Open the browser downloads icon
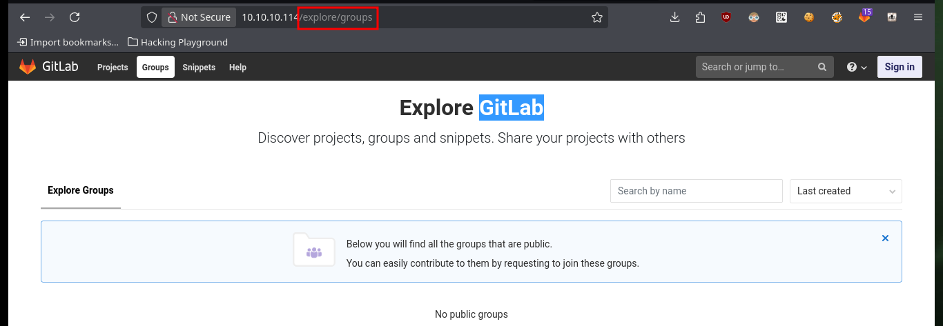 coord(675,18)
